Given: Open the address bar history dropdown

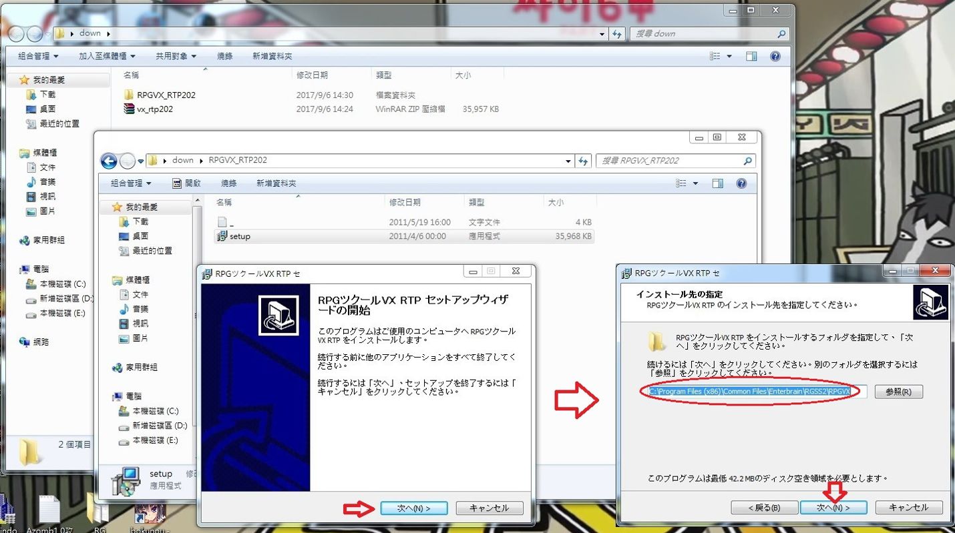Looking at the screenshot, I should tap(568, 161).
